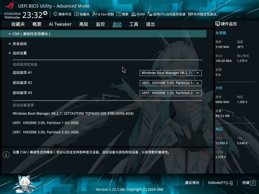Click the hardware monitor screen icon
This screenshot has width=259, height=194.
pos(218,24)
